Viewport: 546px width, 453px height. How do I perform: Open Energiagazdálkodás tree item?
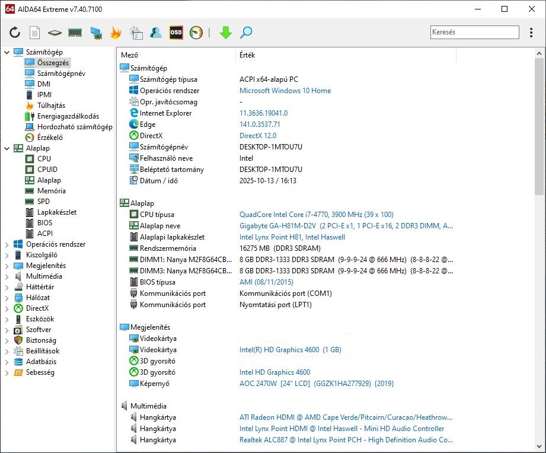(x=68, y=116)
